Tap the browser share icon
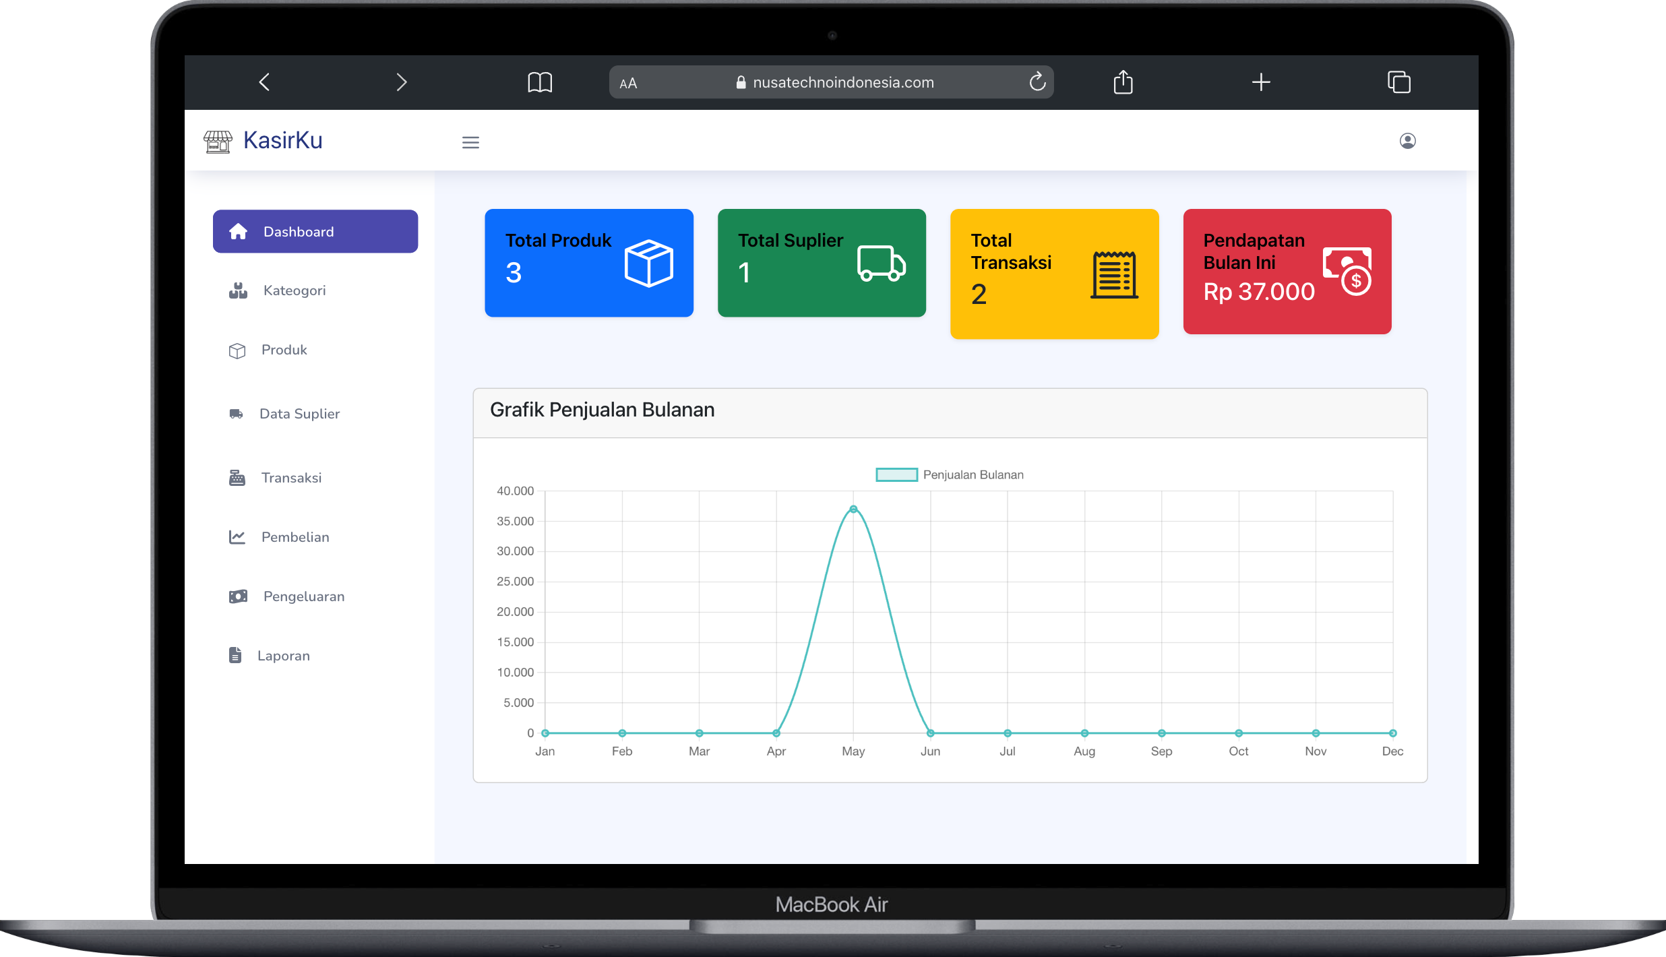Screen dimensions: 1666x957 1123,82
